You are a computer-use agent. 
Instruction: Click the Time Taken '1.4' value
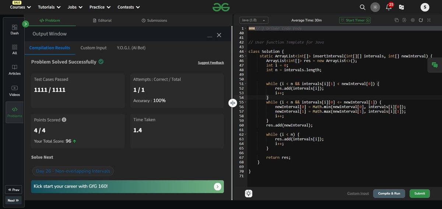tap(138, 130)
